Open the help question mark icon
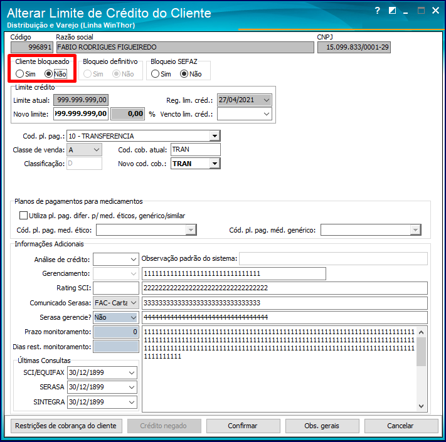Image resolution: width=446 pixels, height=442 pixels. pos(377,11)
